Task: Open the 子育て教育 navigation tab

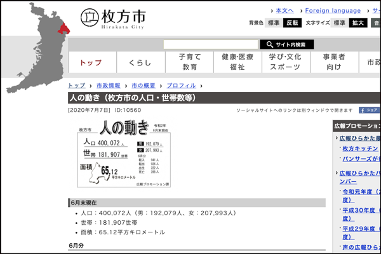Action: coord(189,62)
